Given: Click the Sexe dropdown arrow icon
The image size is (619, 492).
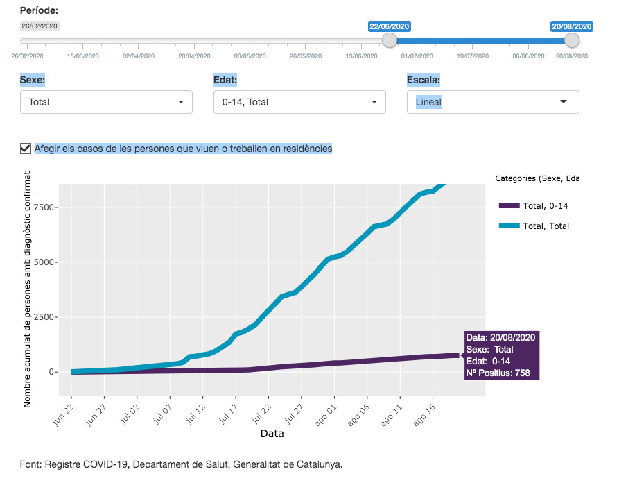Looking at the screenshot, I should tap(181, 102).
